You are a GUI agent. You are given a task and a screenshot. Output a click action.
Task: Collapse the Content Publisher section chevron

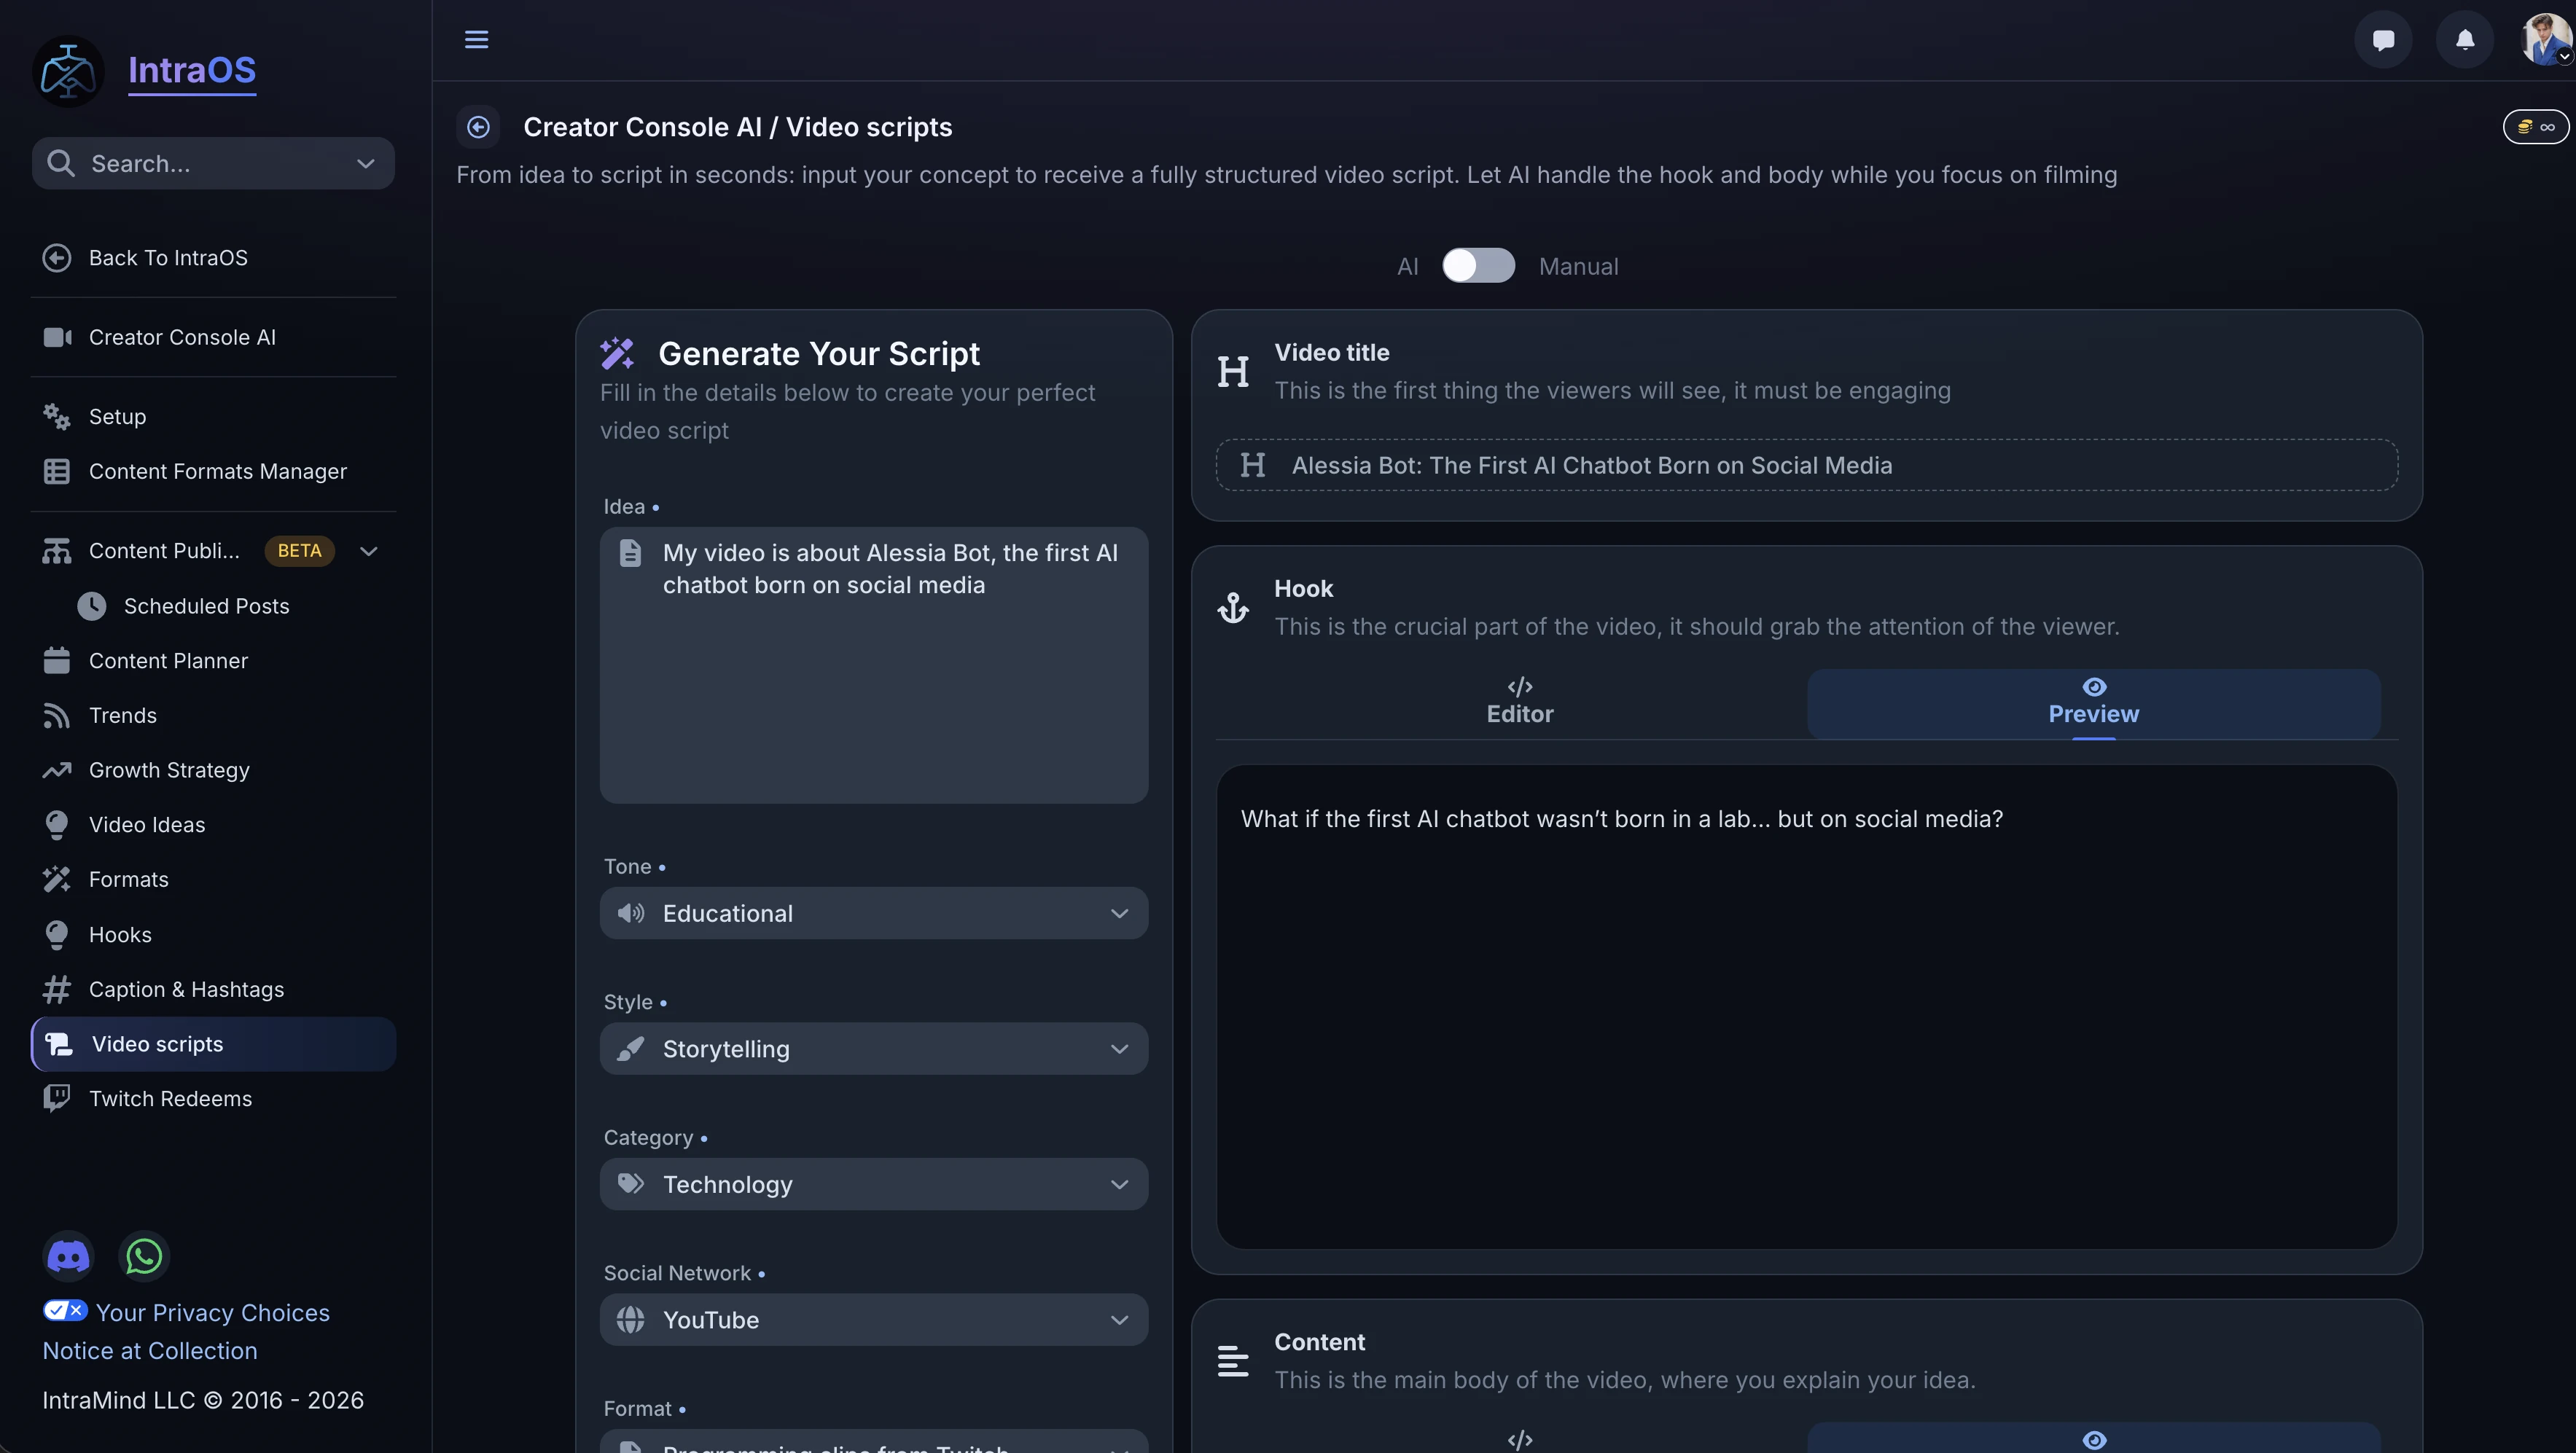[368, 551]
